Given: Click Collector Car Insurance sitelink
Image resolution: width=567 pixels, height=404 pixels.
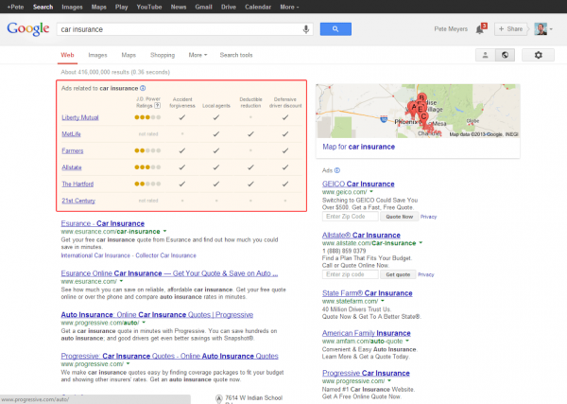Looking at the screenshot, I should pos(166,255).
